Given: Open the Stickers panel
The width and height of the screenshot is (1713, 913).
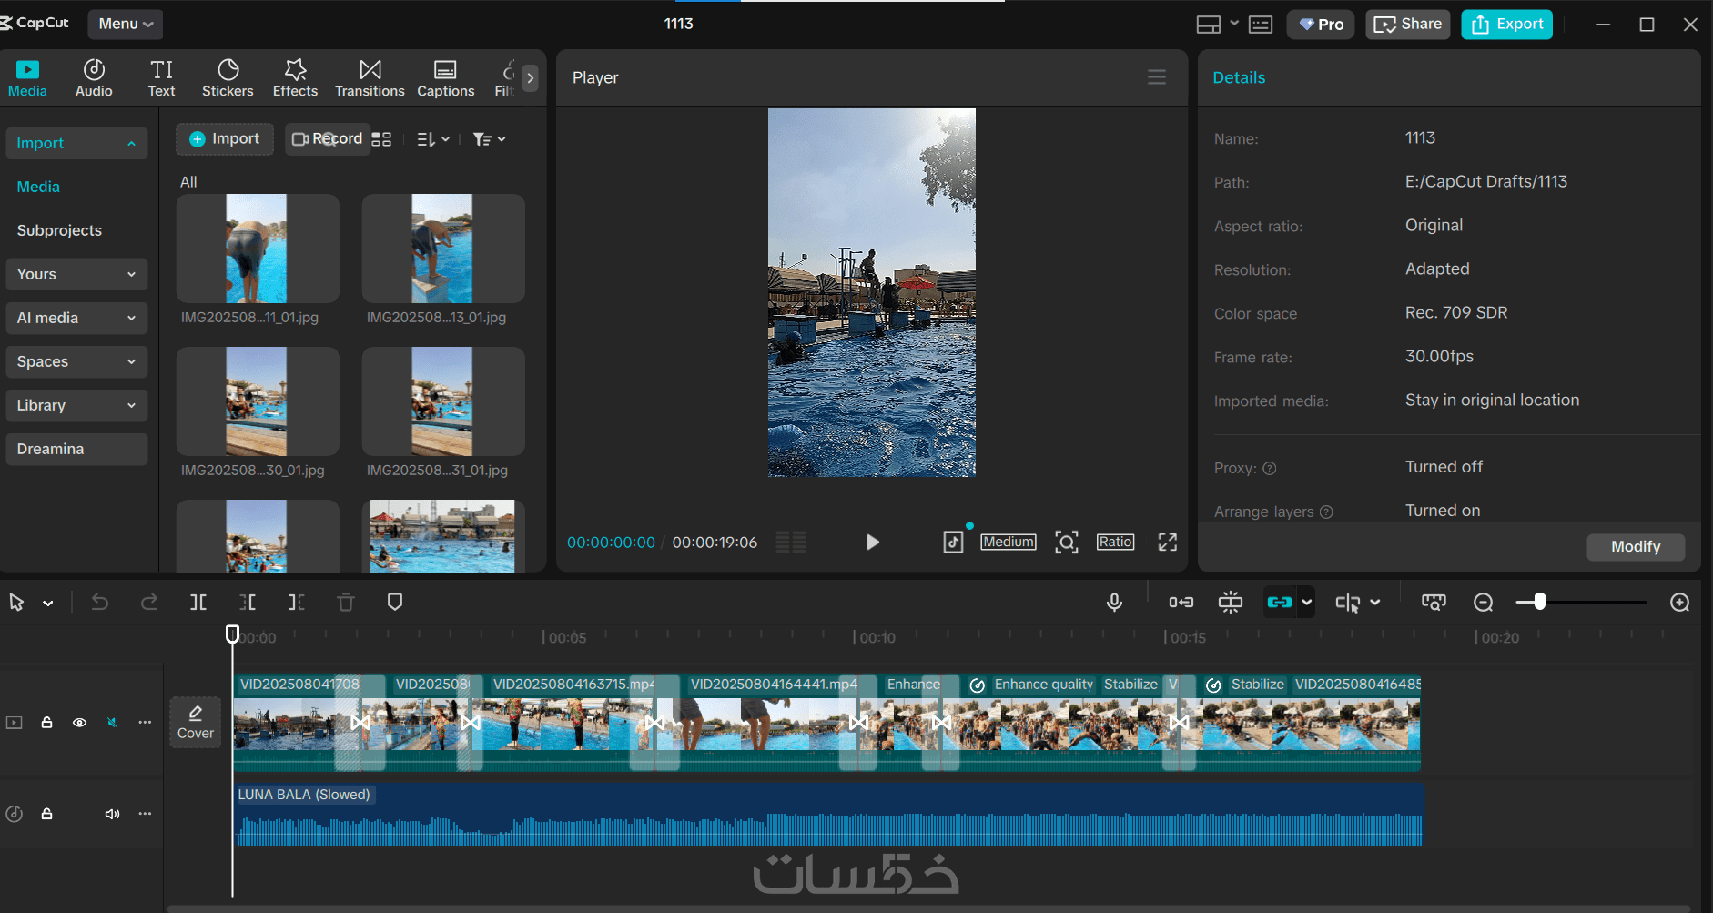Looking at the screenshot, I should [228, 78].
